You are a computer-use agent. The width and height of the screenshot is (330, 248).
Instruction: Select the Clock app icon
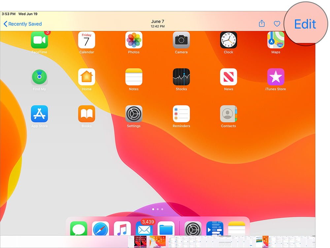click(229, 40)
